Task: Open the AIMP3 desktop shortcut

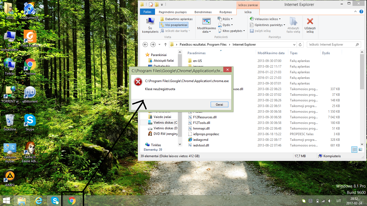Action: coord(10,176)
